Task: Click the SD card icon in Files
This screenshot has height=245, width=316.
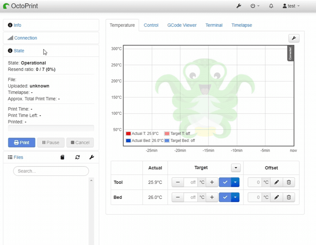Action: click(x=62, y=157)
